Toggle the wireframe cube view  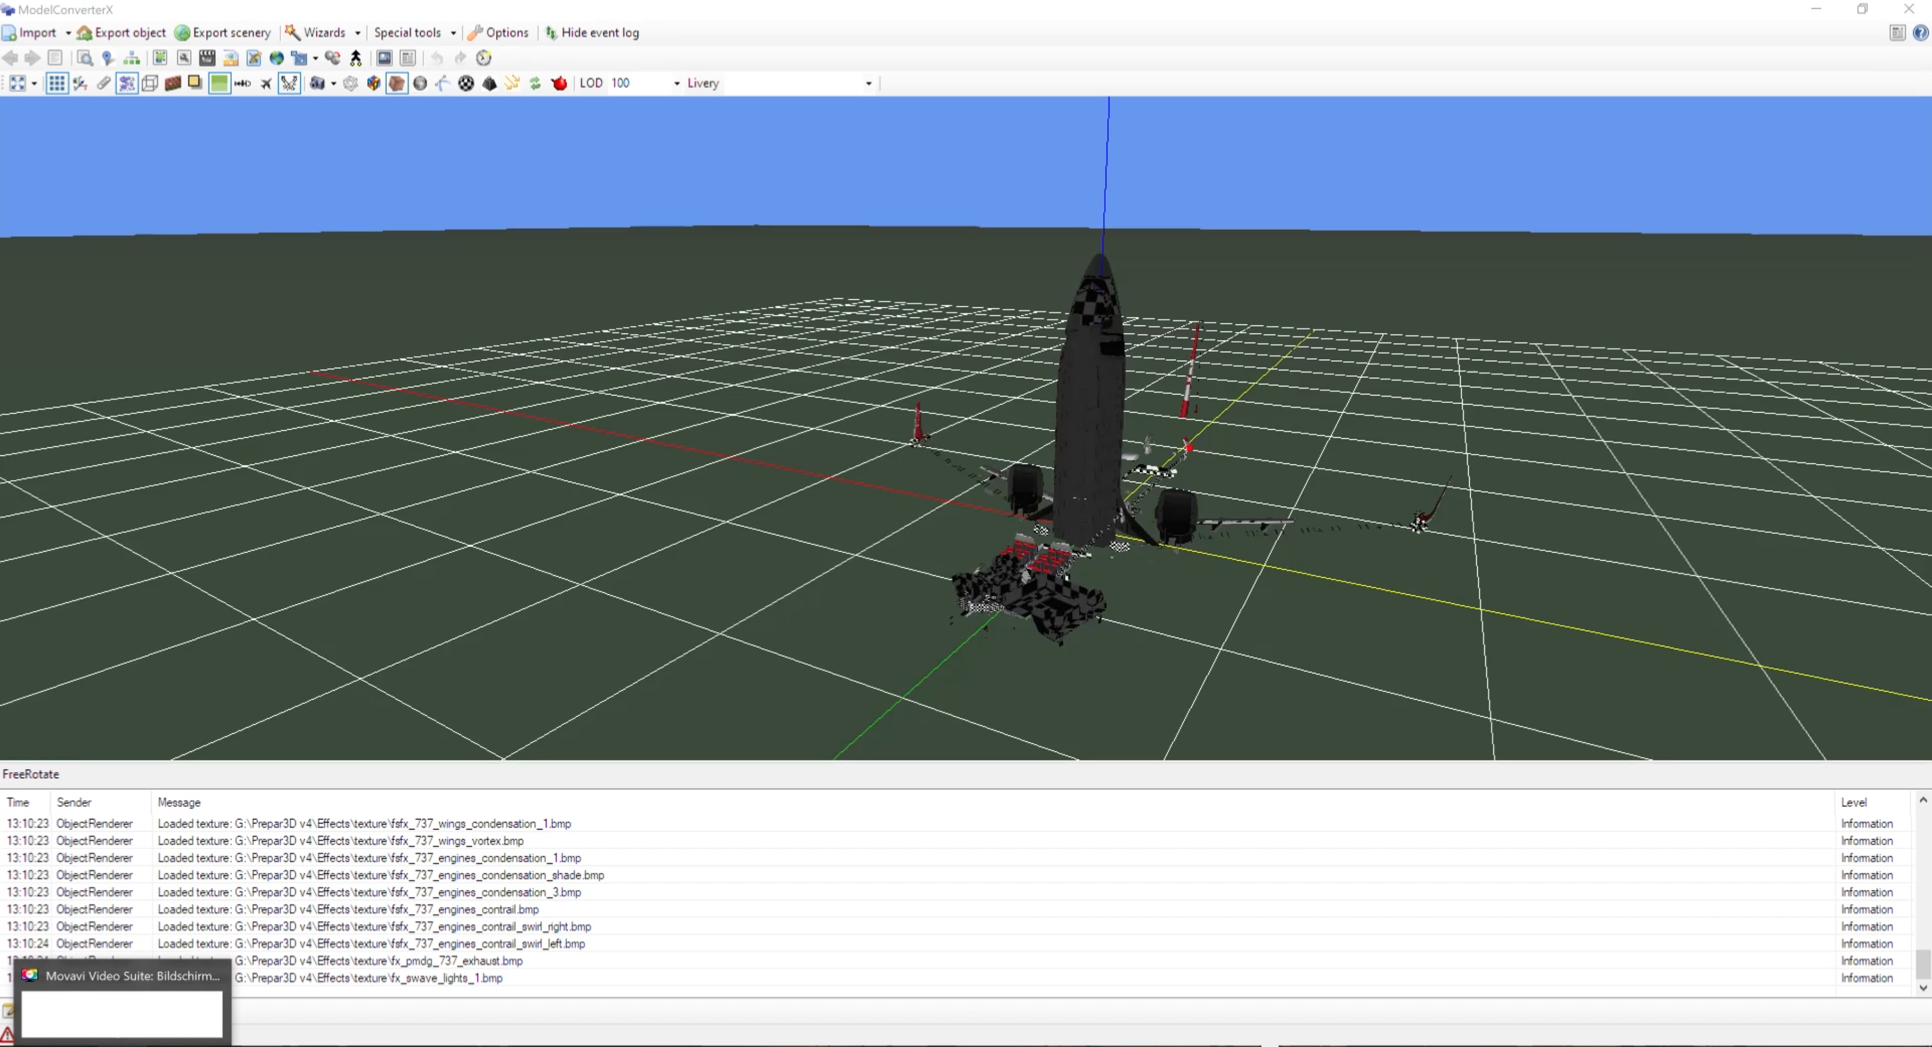point(149,83)
